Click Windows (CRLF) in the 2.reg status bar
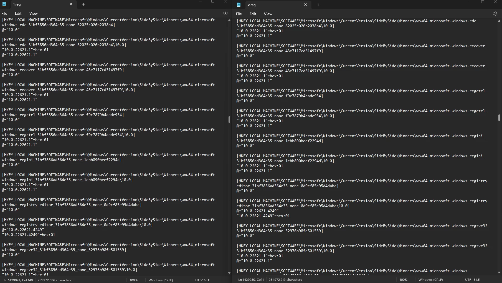The height and width of the screenshot is (283, 502). click(430, 280)
